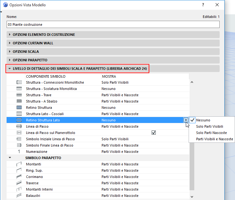This screenshot has height=200, width=235.
Task: Select the Numerazione row
Action: pos(98,152)
